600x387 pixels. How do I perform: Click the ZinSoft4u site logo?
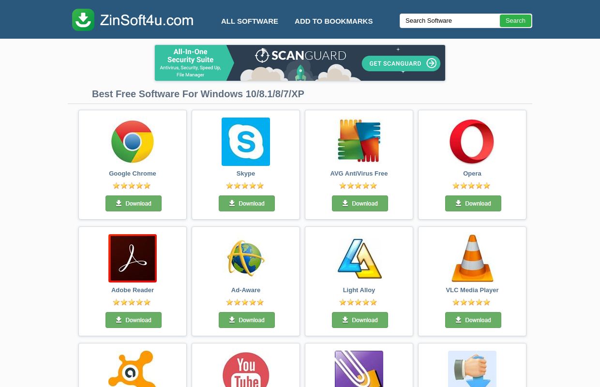coord(132,19)
